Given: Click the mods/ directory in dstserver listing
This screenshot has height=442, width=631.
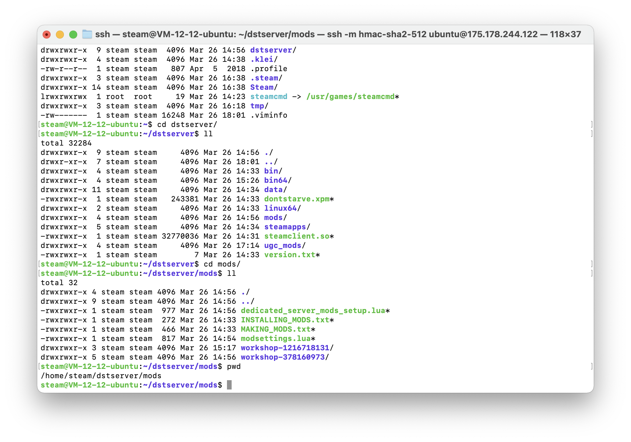Looking at the screenshot, I should (276, 218).
